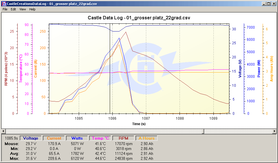Click the 1088 time axis tick label

point(180,118)
